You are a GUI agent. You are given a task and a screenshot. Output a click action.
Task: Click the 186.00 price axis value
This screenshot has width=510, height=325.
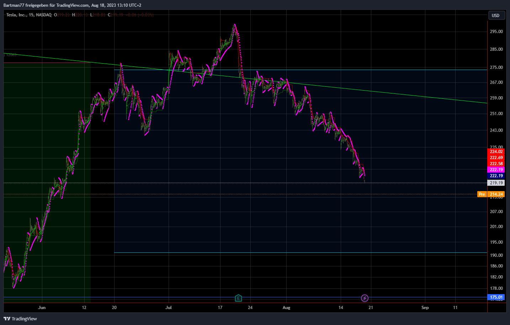click(496, 266)
